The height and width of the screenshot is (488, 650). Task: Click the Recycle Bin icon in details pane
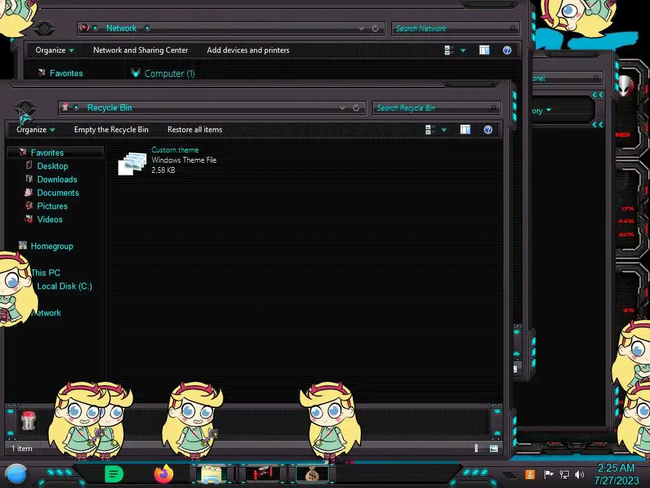tap(29, 421)
